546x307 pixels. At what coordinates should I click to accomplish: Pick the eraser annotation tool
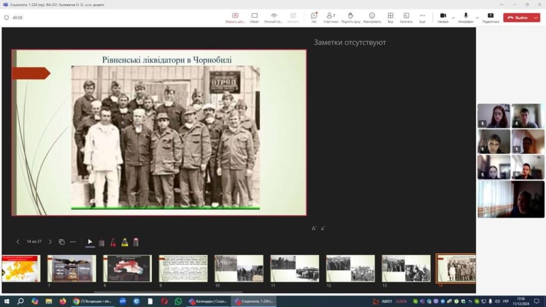136,242
